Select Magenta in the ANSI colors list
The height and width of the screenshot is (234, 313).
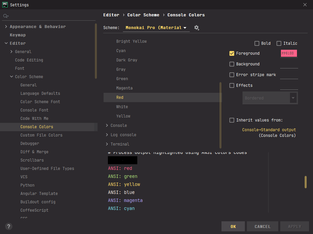[x=124, y=88]
